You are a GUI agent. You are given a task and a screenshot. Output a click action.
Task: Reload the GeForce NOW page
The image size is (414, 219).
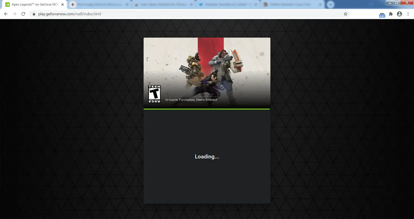(23, 14)
